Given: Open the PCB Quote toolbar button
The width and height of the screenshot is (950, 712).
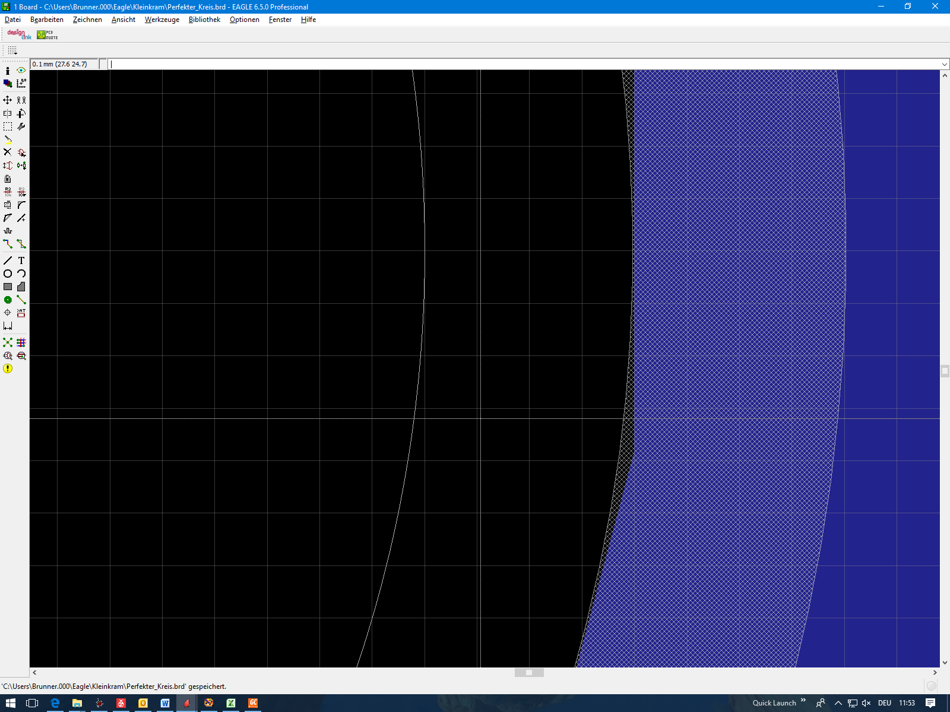Looking at the screenshot, I should pyautogui.click(x=47, y=34).
